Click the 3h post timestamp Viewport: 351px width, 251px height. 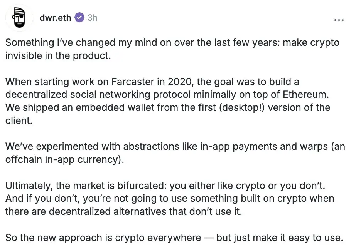pyautogui.click(x=93, y=18)
